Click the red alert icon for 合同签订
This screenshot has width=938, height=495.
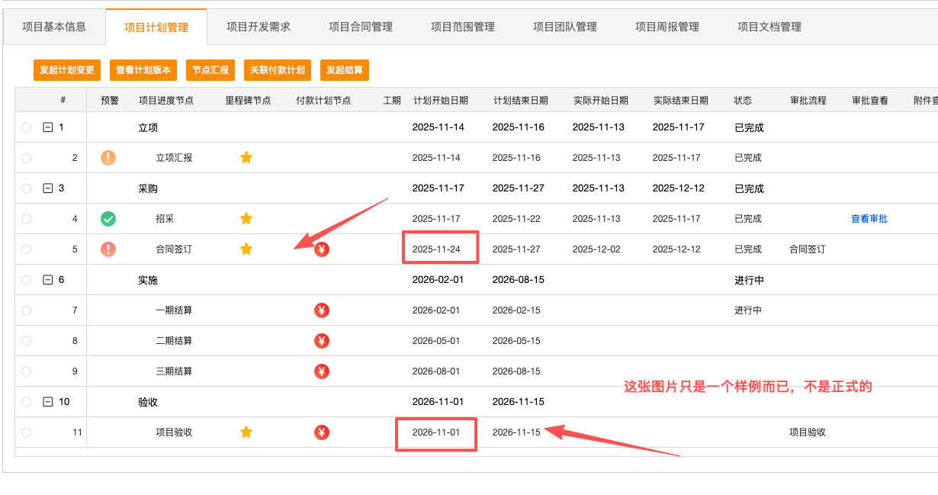coord(108,249)
